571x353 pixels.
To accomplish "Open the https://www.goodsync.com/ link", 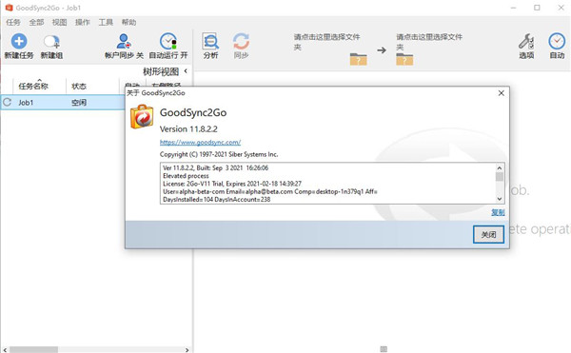I will (200, 143).
